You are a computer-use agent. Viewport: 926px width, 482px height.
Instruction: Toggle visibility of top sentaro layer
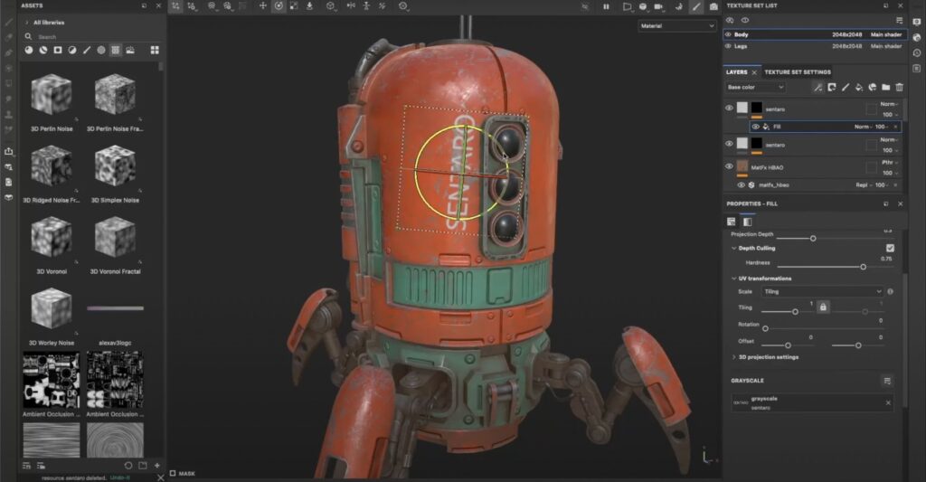pyautogui.click(x=729, y=109)
